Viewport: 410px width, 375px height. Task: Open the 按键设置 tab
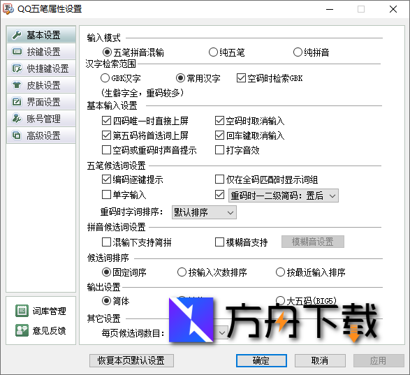[41, 52]
